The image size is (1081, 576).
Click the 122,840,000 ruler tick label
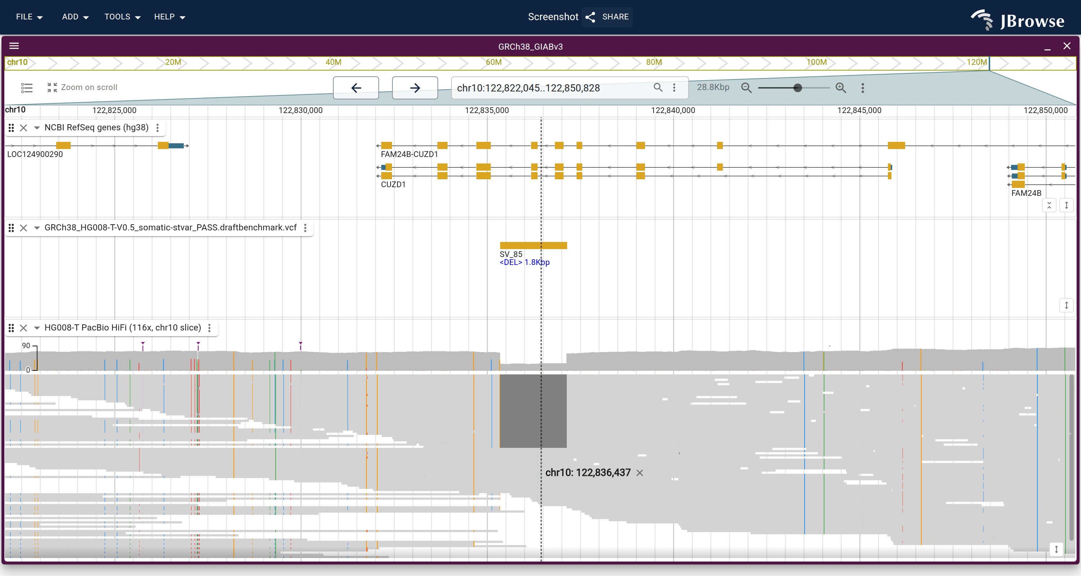673,110
